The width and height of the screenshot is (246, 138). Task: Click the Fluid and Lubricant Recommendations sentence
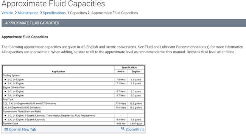(191, 47)
